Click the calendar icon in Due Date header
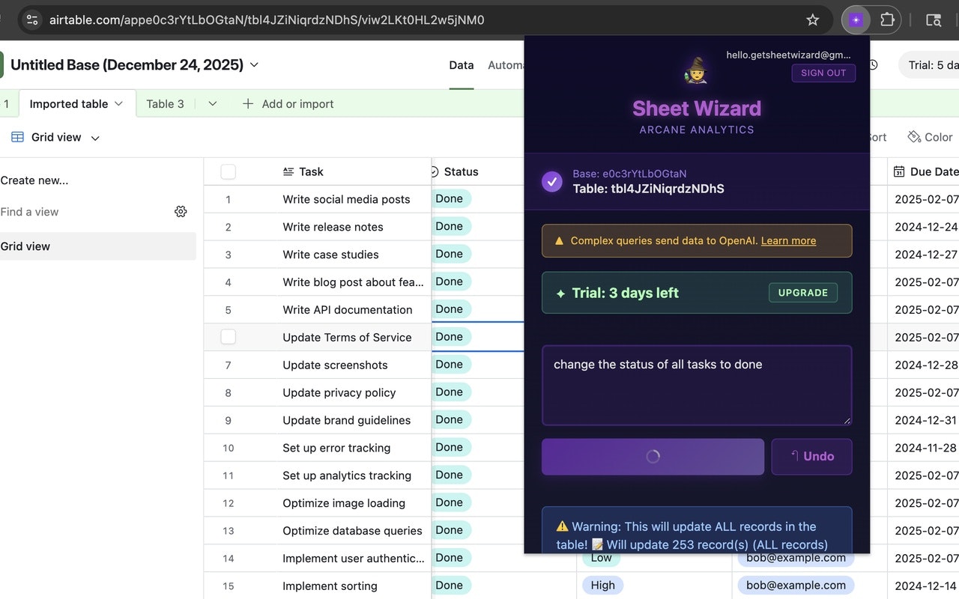The image size is (959, 599). [898, 171]
